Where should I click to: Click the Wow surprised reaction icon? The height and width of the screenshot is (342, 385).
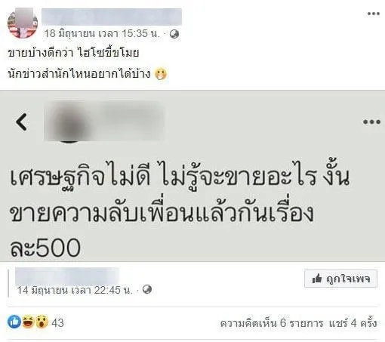pos(42,322)
